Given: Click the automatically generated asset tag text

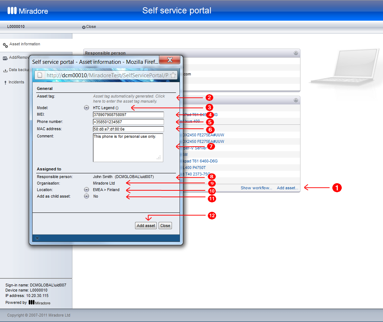Looking at the screenshot, I should (x=129, y=99).
